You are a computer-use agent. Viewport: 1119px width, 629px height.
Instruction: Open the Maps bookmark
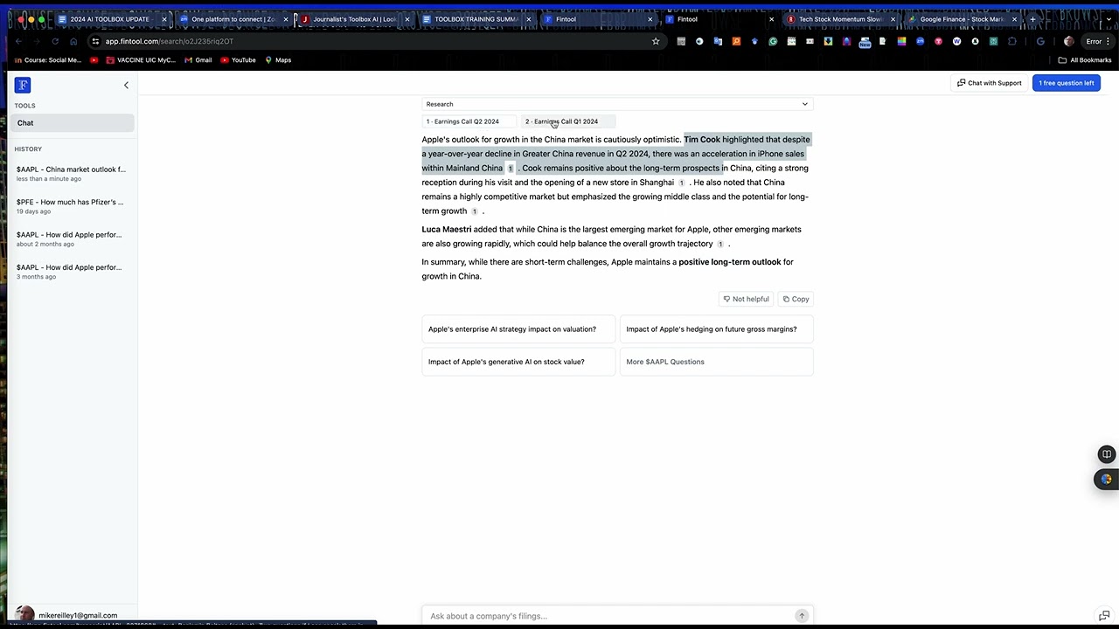(x=278, y=60)
